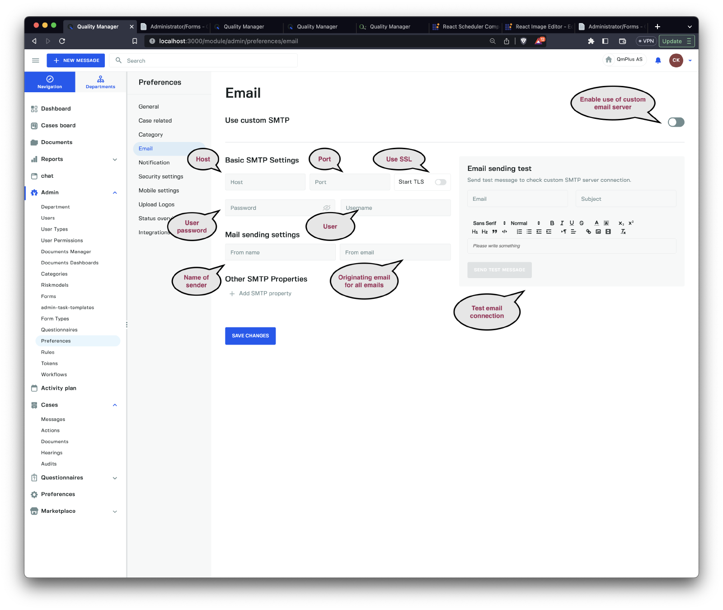Expand the Reports section in sidebar

pyautogui.click(x=115, y=159)
